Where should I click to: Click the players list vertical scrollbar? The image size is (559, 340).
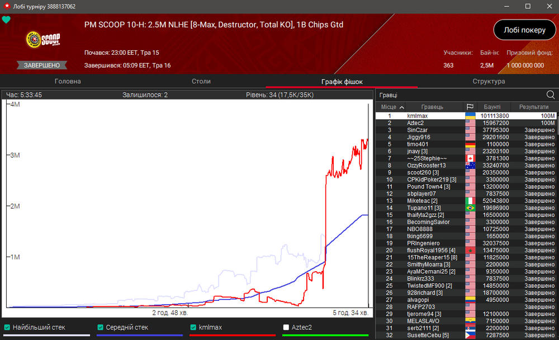[x=557, y=123]
